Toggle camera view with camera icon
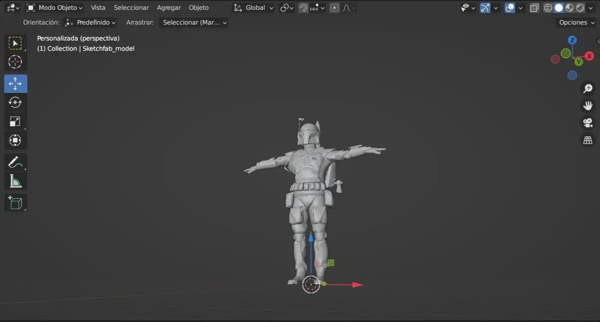The width and height of the screenshot is (600, 322). tap(587, 122)
